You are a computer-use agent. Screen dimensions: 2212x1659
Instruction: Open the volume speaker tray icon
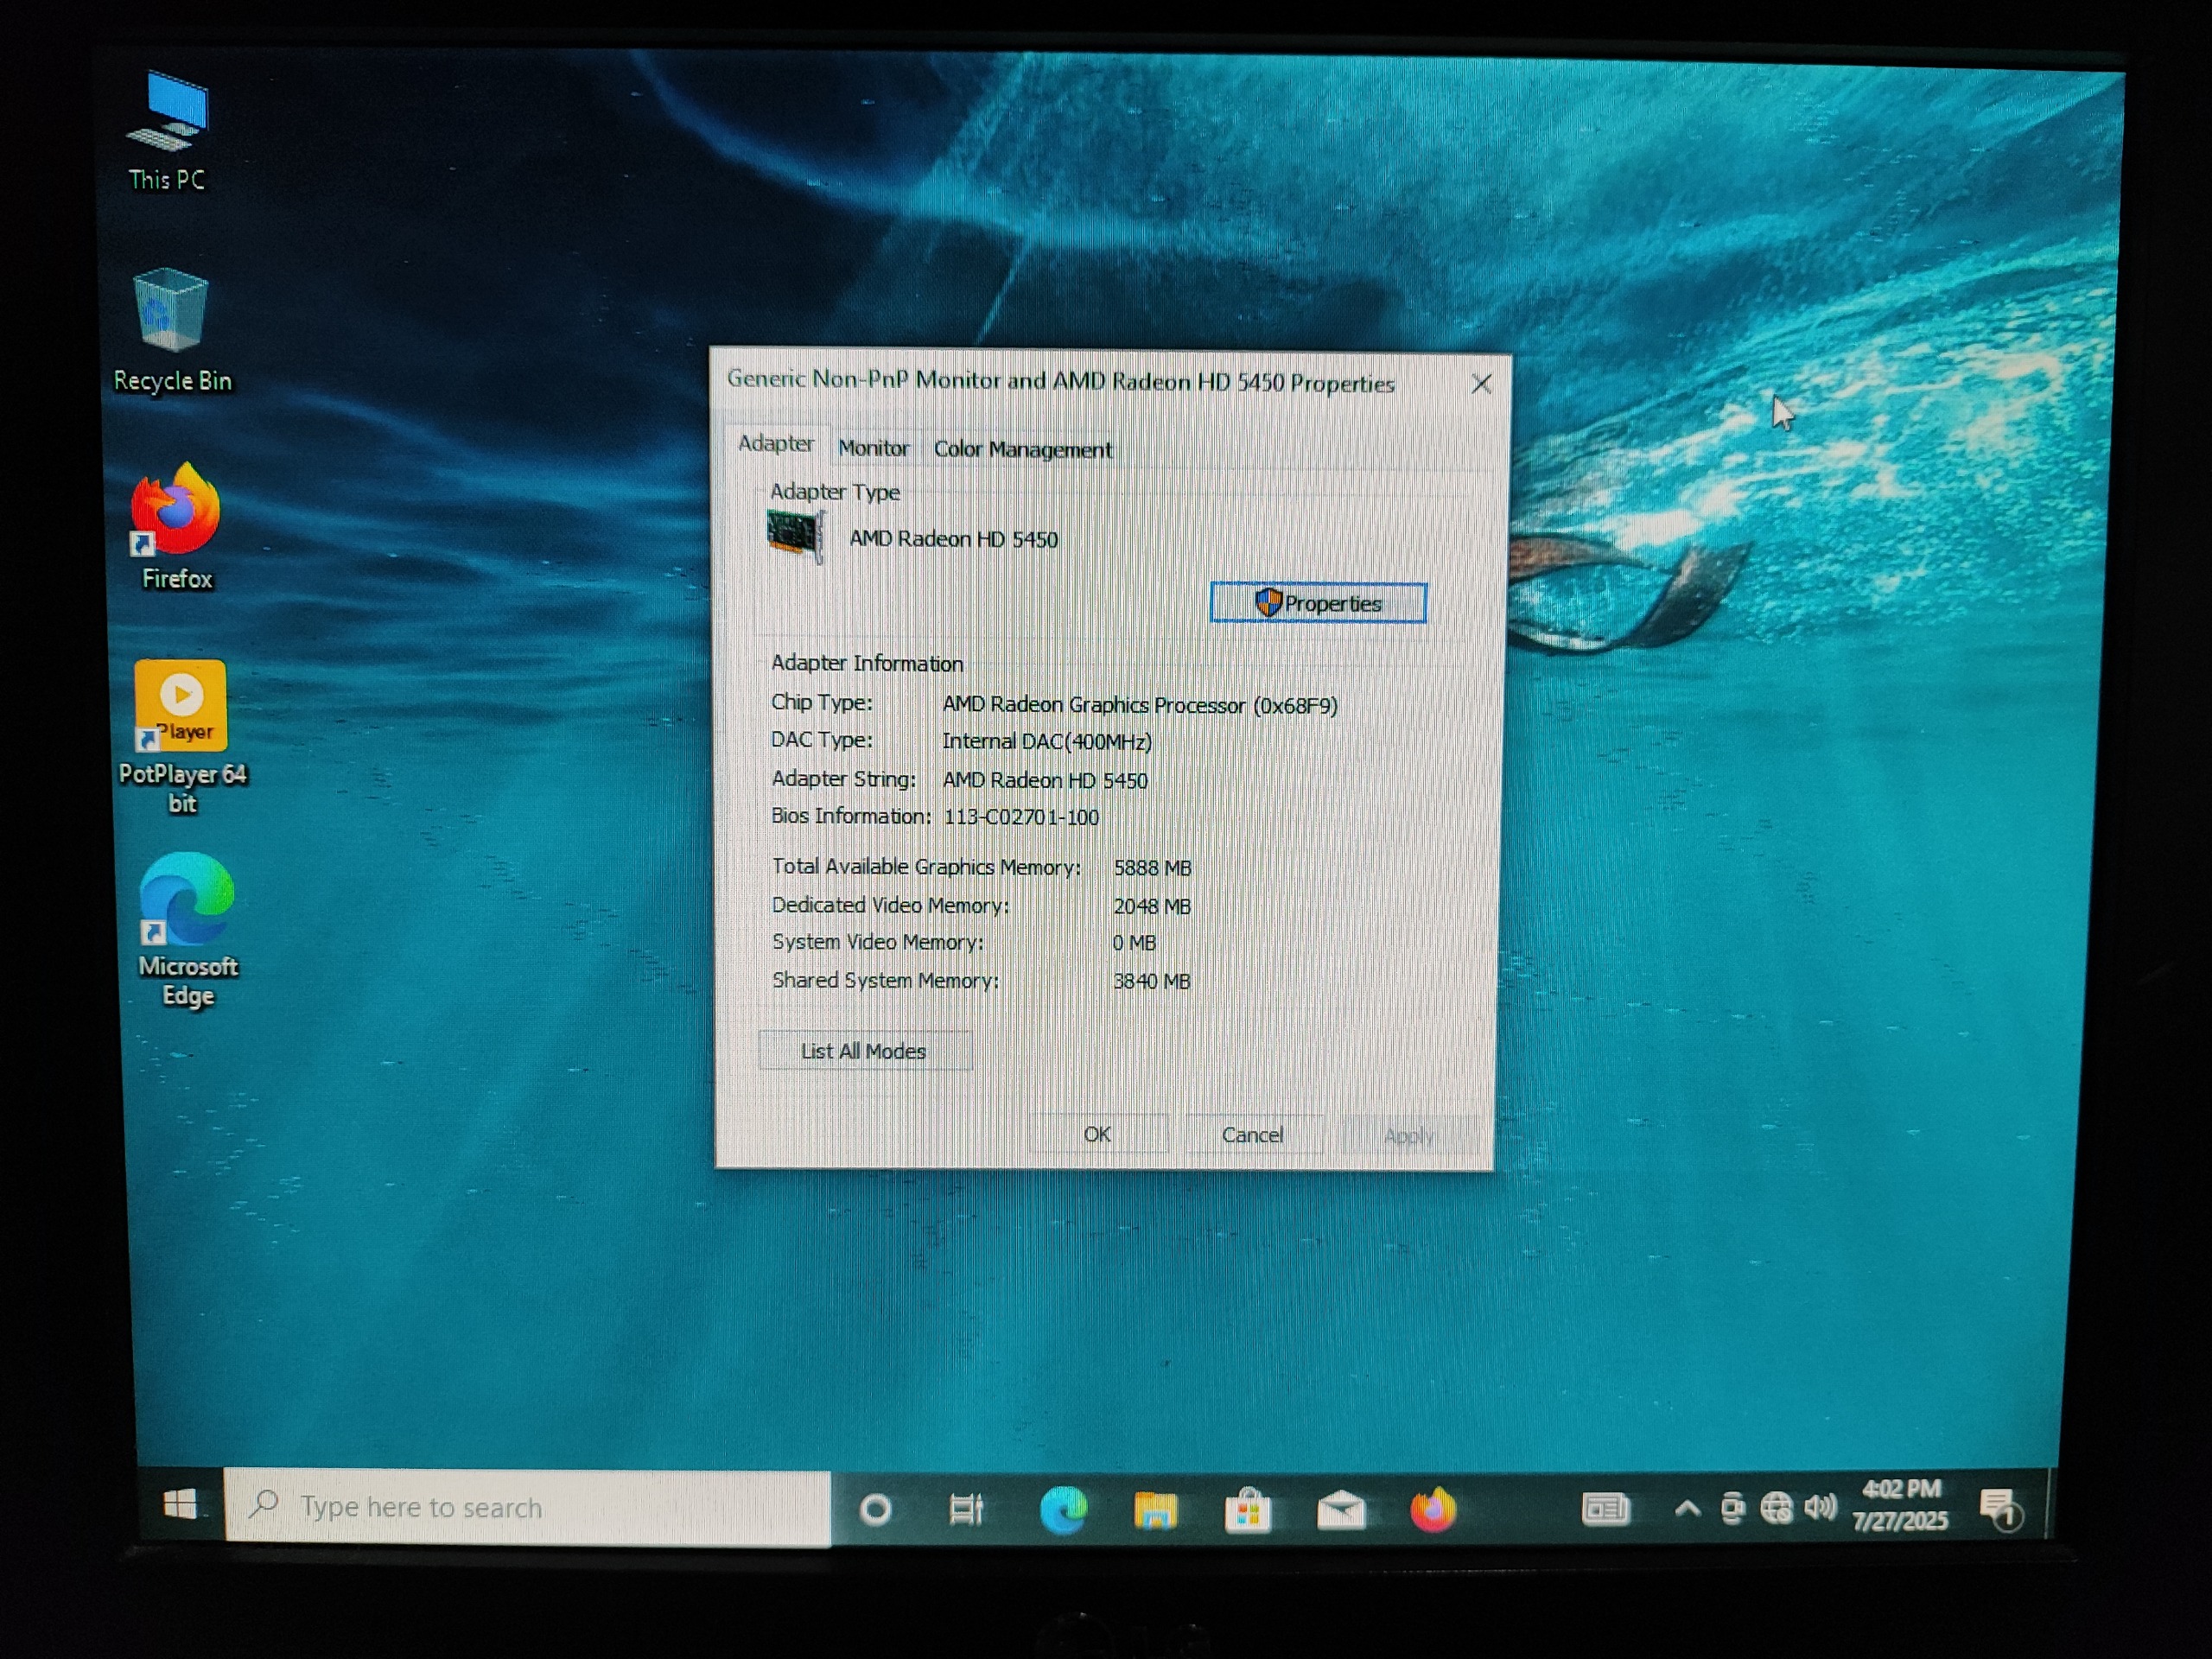pyautogui.click(x=1821, y=1507)
